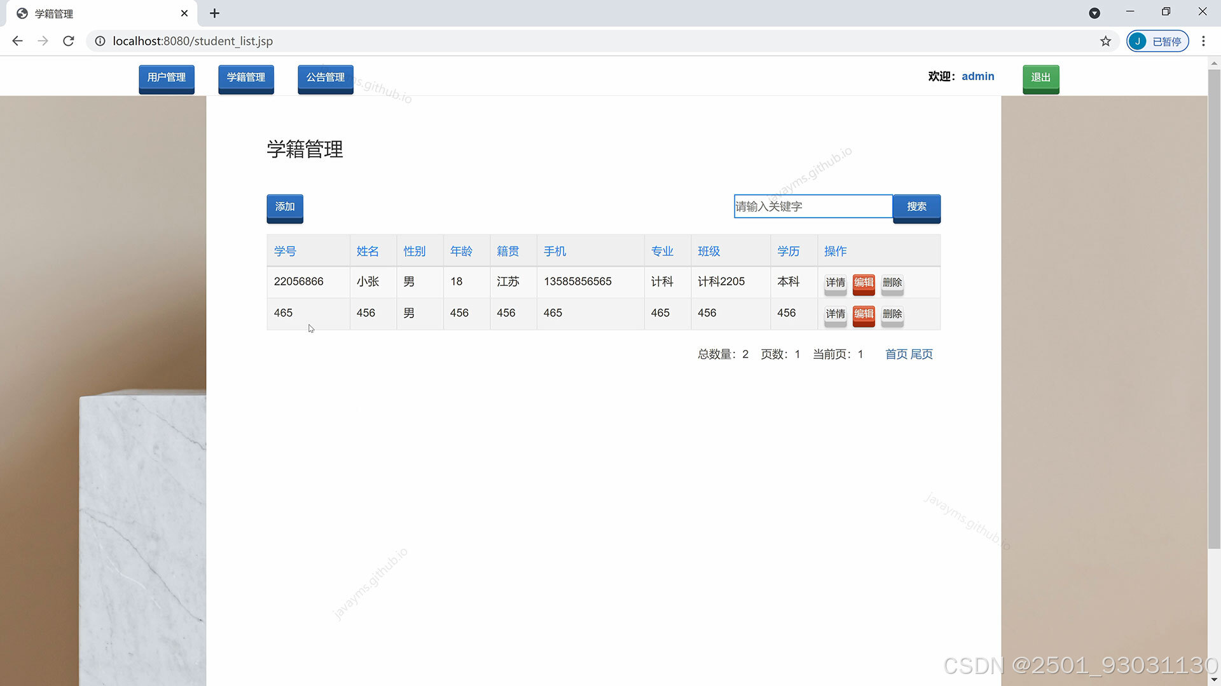Click the browser forward arrow
This screenshot has height=686, width=1221.
(43, 41)
